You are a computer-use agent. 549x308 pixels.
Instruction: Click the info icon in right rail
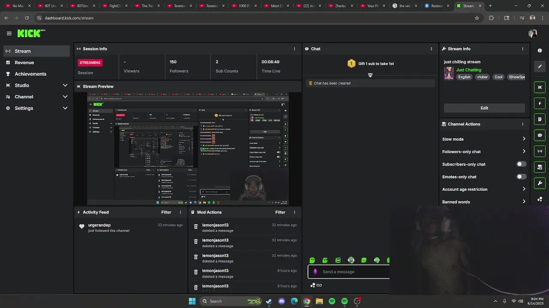(x=540, y=50)
